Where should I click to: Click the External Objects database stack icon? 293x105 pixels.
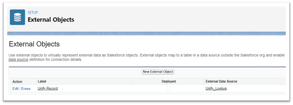tap(18, 17)
